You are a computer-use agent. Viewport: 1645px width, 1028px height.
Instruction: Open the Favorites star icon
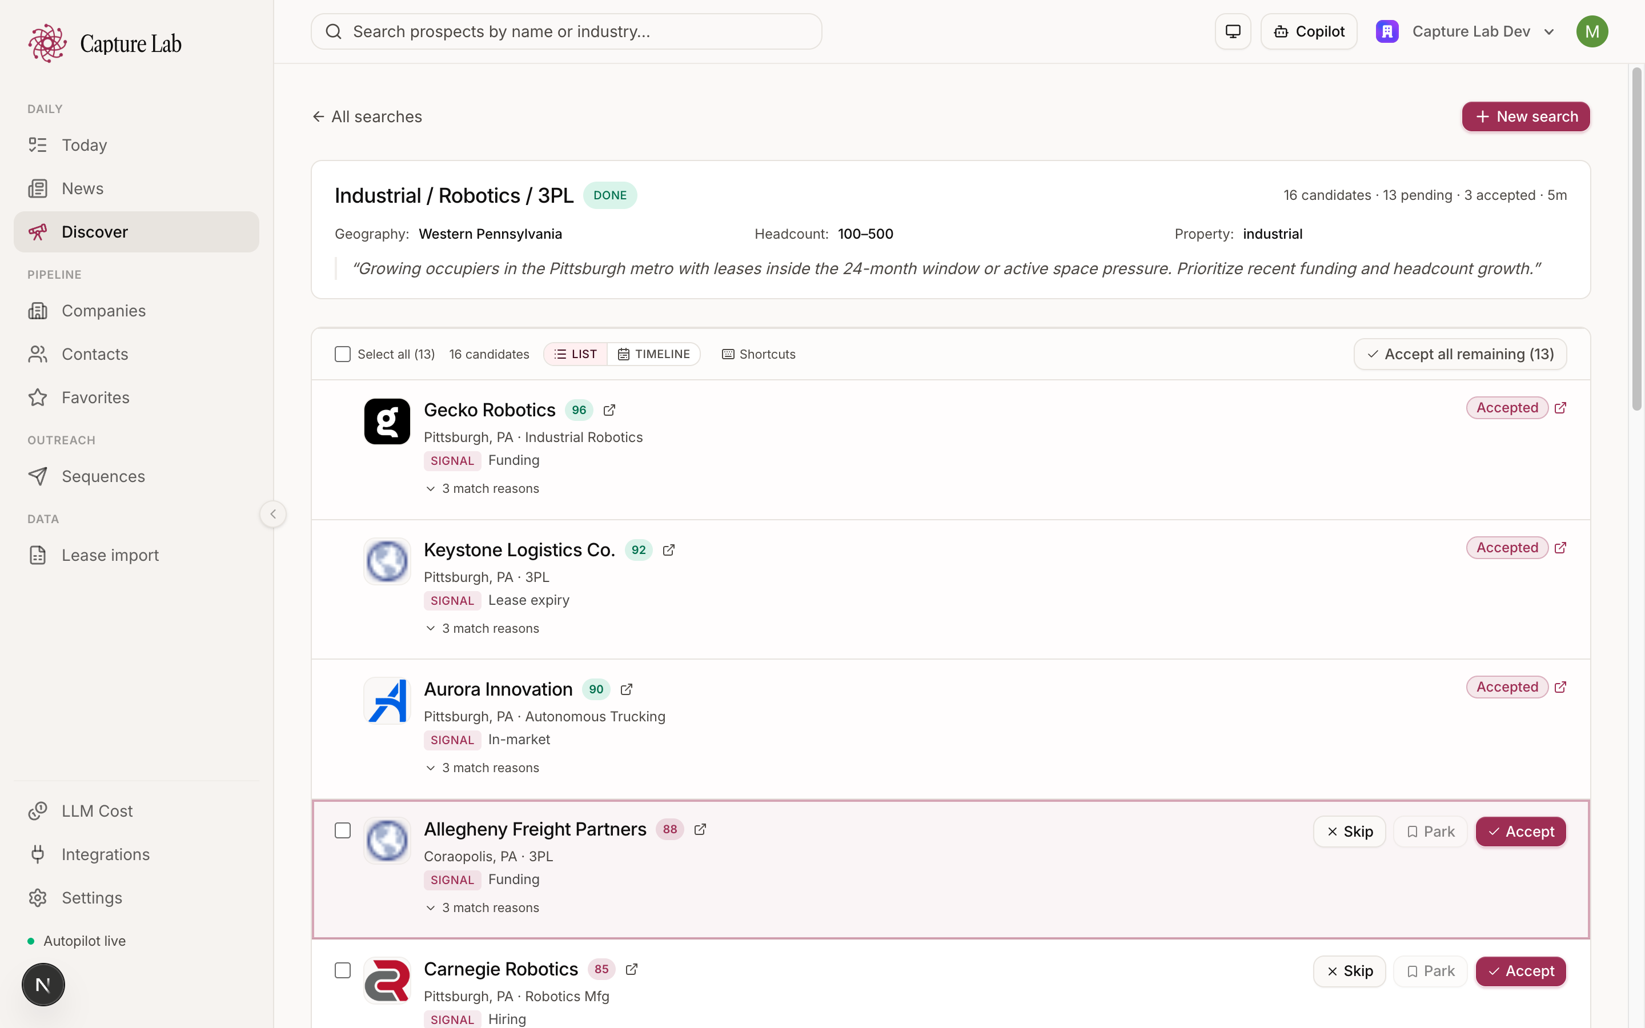coord(37,397)
